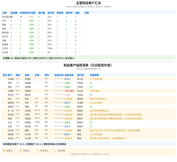Screen dimensions: 177x162
Task: Click the 主管到店客户汇总 title
Action: [x=88, y=3]
